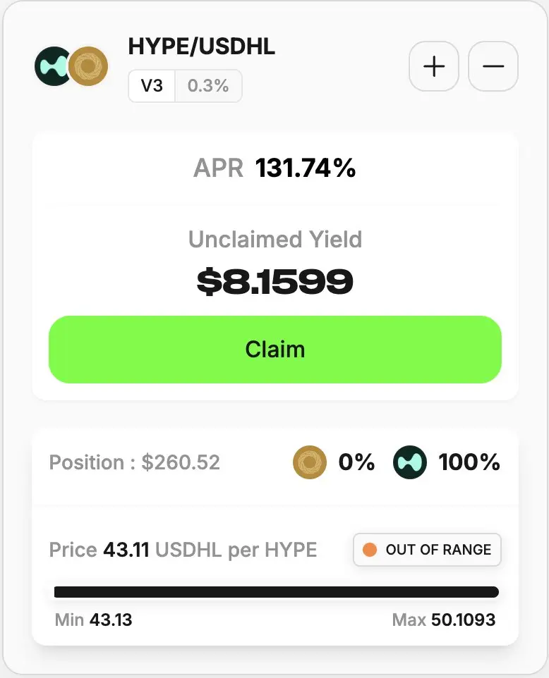This screenshot has width=549, height=678.
Task: Claim the unclaimed yield
Action: pyautogui.click(x=275, y=350)
